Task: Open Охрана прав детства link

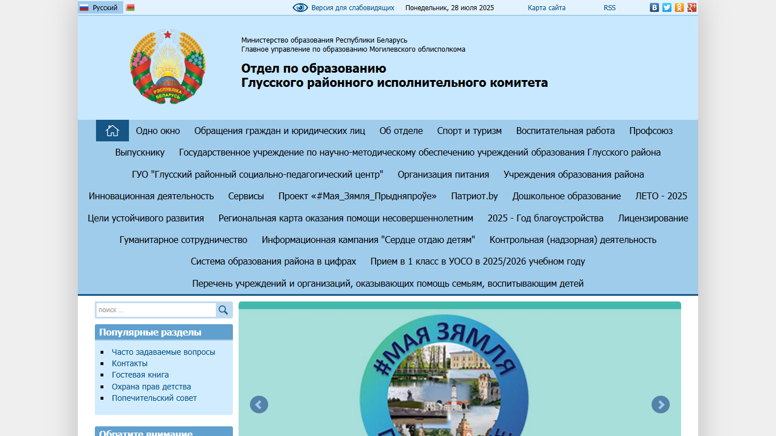Action: [152, 387]
